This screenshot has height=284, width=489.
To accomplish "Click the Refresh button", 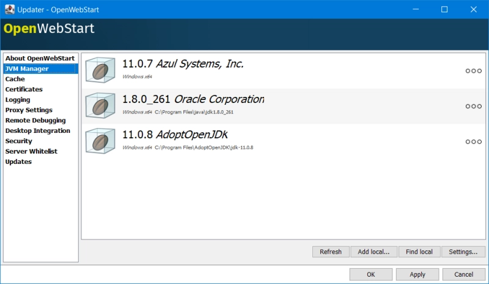I will (331, 252).
